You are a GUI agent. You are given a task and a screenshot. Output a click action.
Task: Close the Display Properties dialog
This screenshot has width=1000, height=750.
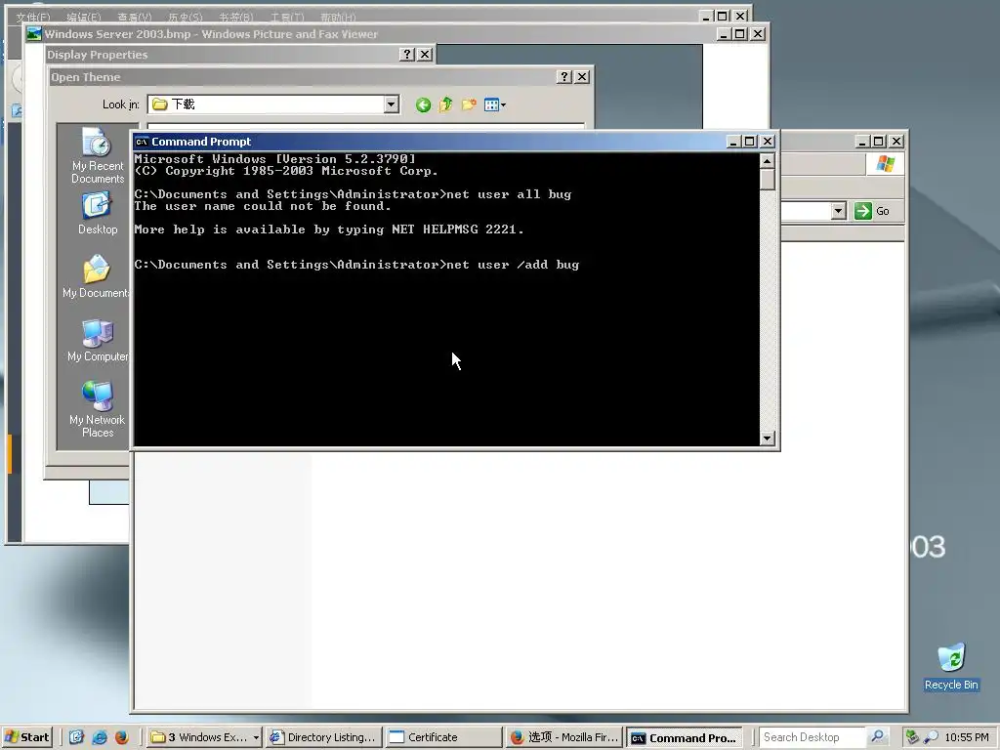(425, 55)
